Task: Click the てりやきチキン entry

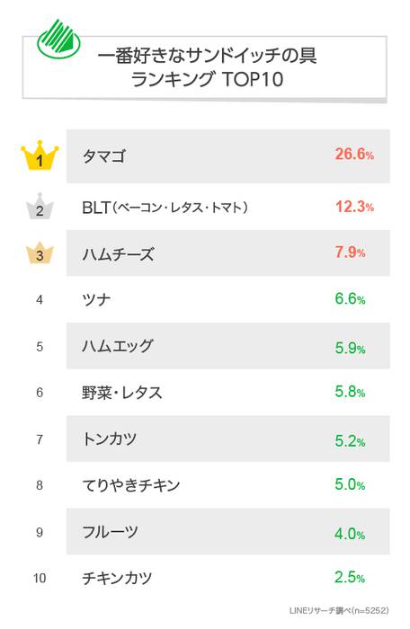Action: click(x=131, y=485)
